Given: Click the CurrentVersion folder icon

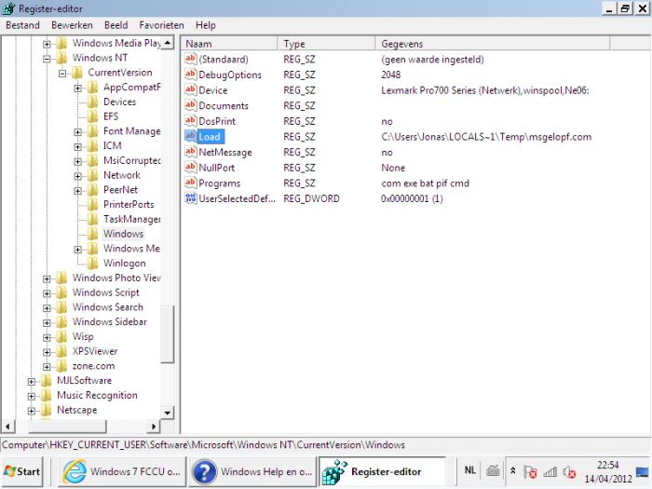Looking at the screenshot, I should (77, 73).
